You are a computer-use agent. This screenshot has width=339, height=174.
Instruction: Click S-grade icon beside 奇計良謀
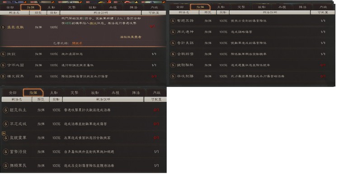tap(173, 43)
